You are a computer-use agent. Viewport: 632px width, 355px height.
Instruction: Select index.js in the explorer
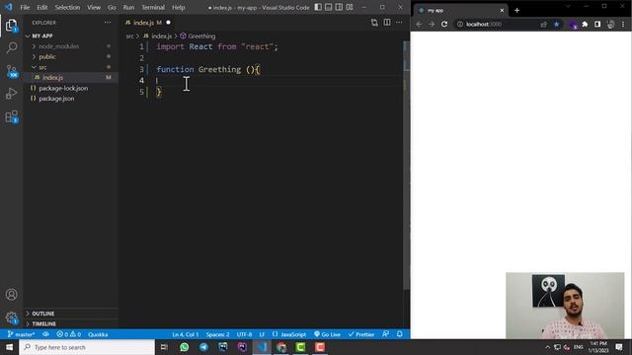70,78
